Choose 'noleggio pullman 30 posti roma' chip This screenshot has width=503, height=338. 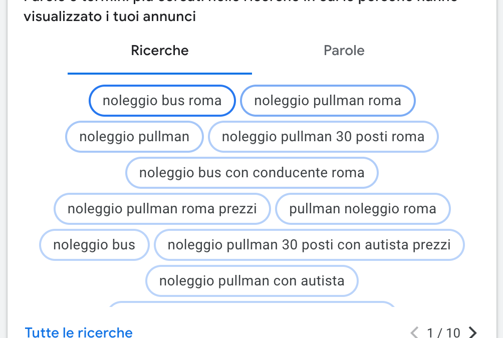323,137
